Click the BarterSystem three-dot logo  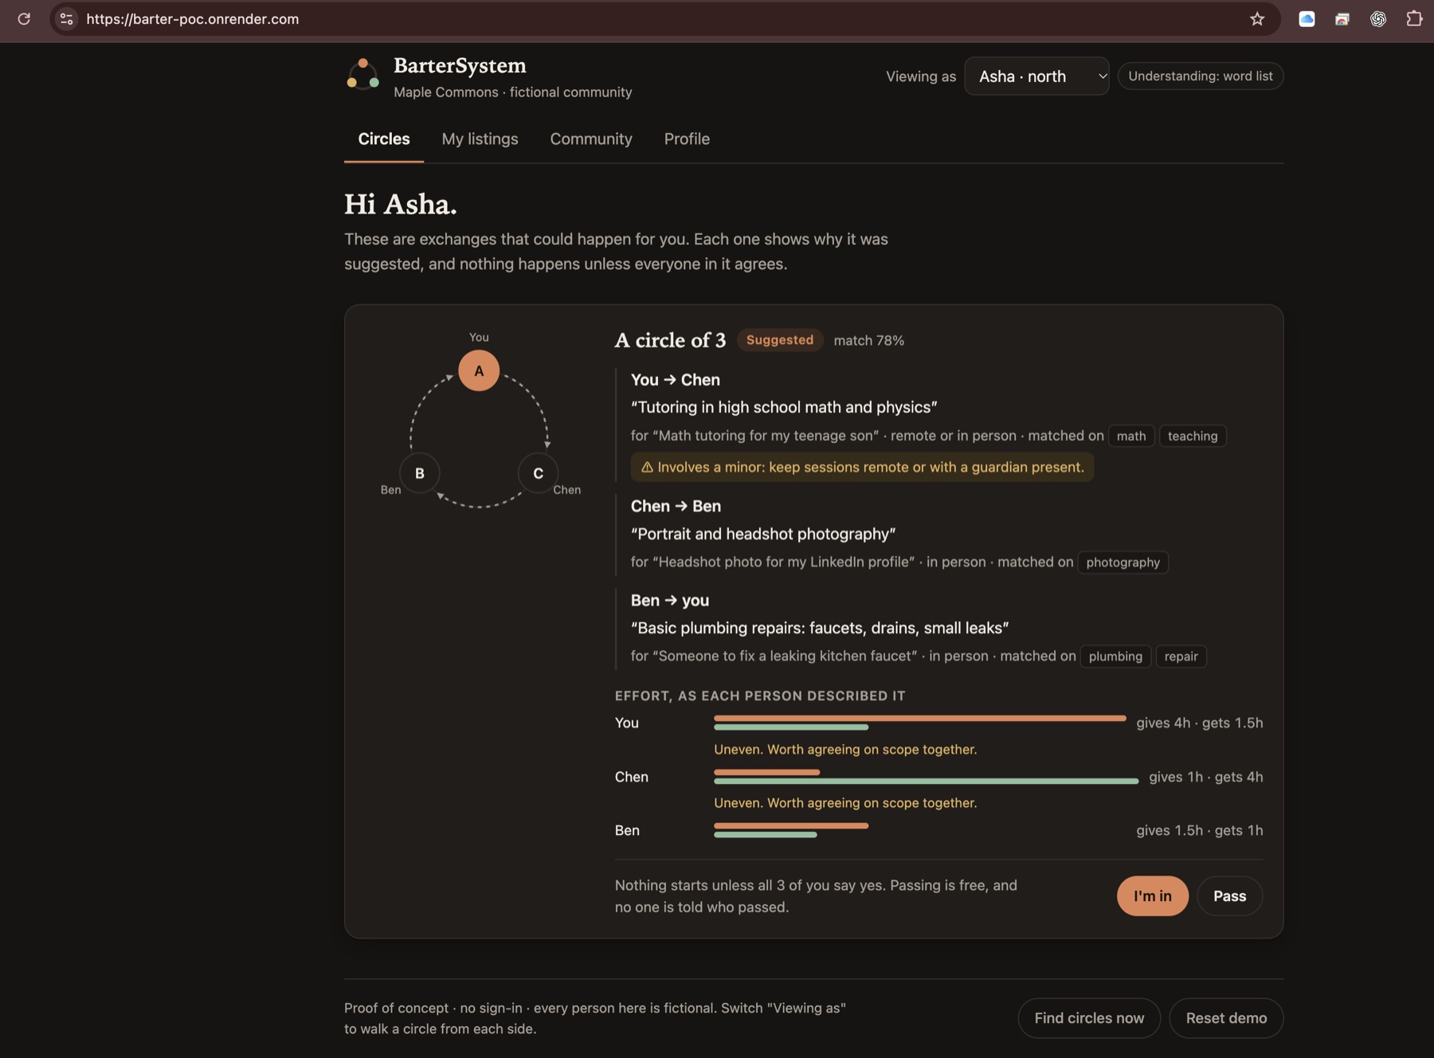[363, 75]
